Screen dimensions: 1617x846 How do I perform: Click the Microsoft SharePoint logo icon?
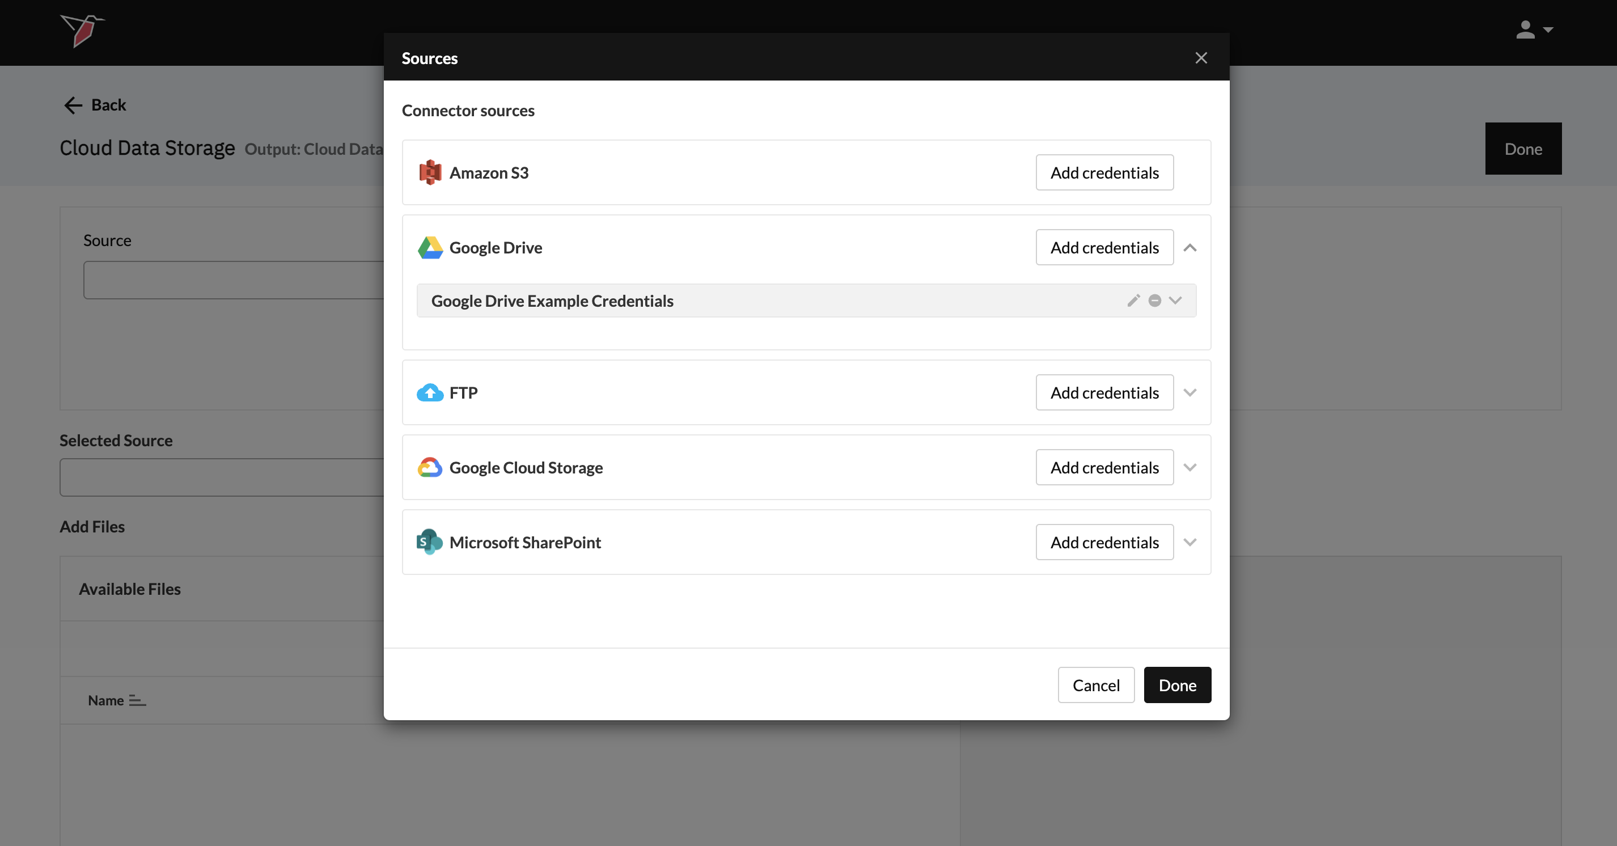click(x=430, y=542)
